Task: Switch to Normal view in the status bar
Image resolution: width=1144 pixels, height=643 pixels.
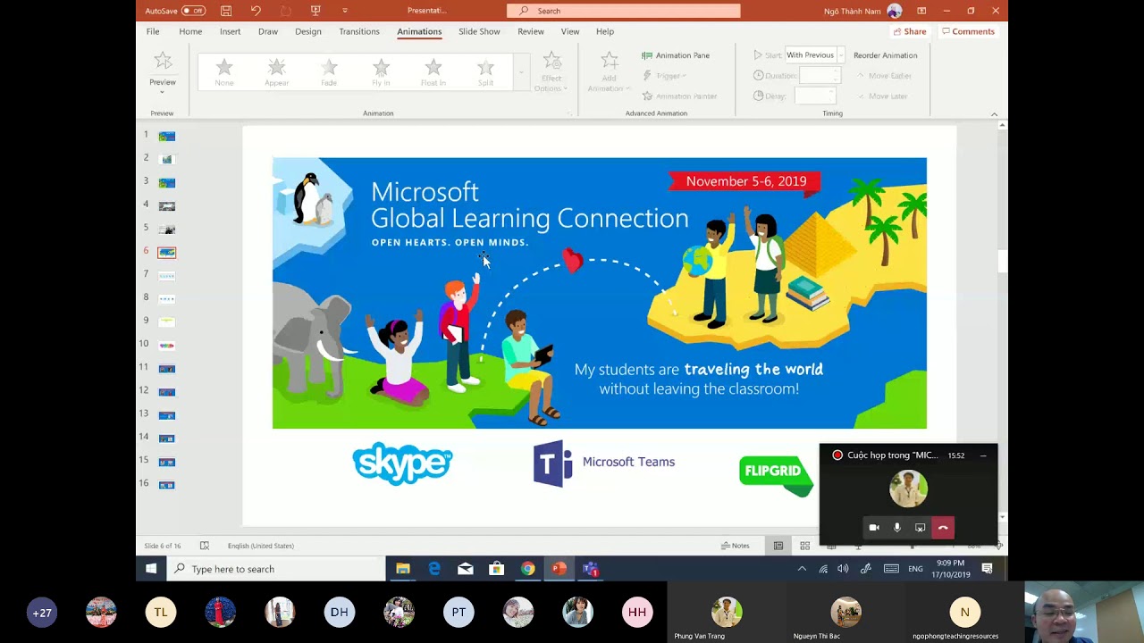Action: pos(778,546)
